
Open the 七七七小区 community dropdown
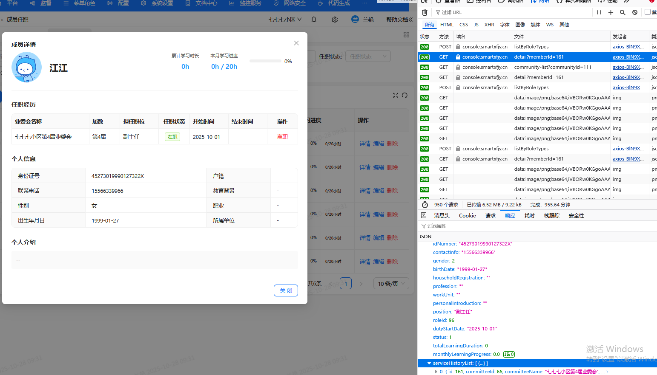coord(285,20)
